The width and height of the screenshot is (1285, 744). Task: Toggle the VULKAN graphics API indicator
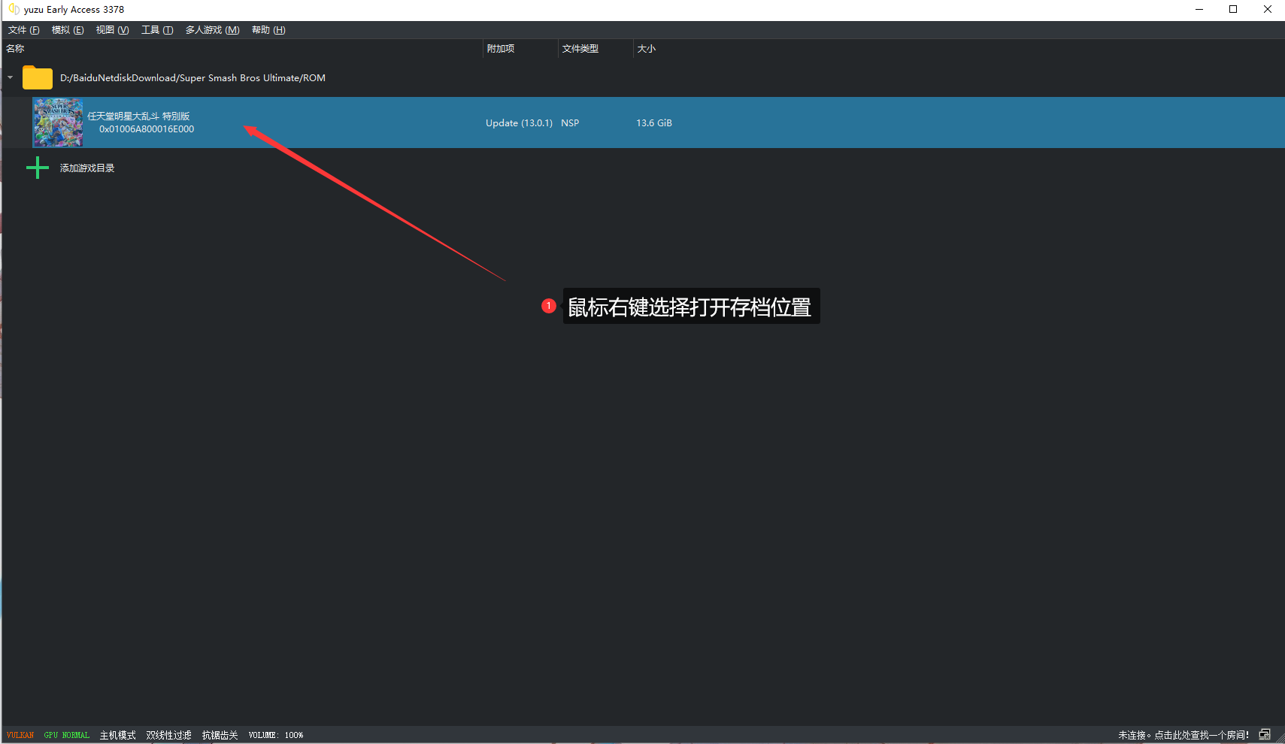click(x=20, y=735)
